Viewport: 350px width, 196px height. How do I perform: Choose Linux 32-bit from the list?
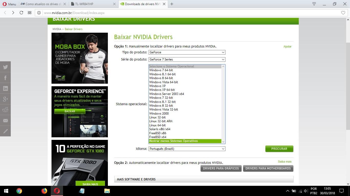(185, 117)
